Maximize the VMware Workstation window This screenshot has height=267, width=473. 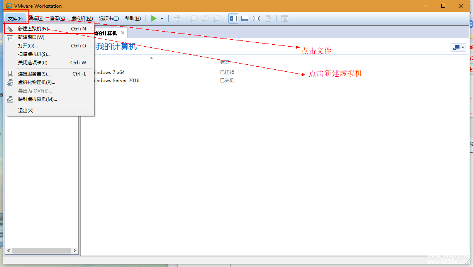[444, 6]
